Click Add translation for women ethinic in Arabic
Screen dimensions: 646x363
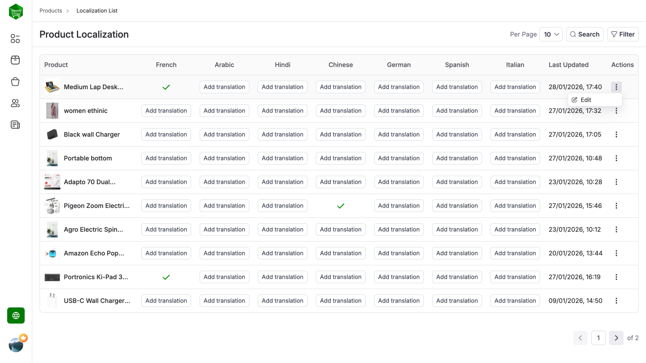coord(224,110)
